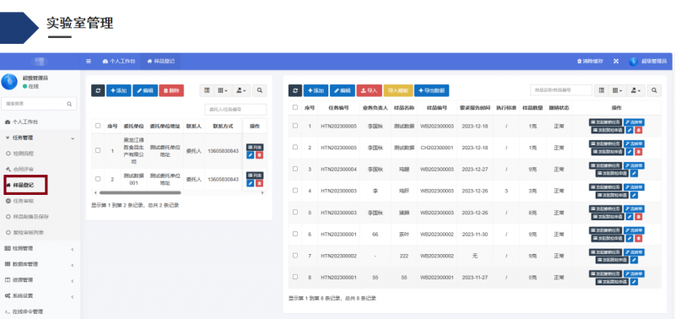Click 列表 button in 委托单位 row 1
This screenshot has width=675, height=319.
tap(255, 147)
